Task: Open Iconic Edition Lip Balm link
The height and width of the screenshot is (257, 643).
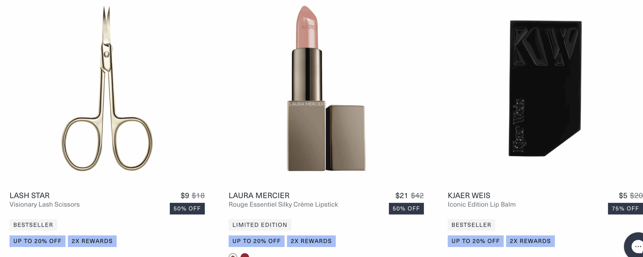Action: (481, 204)
